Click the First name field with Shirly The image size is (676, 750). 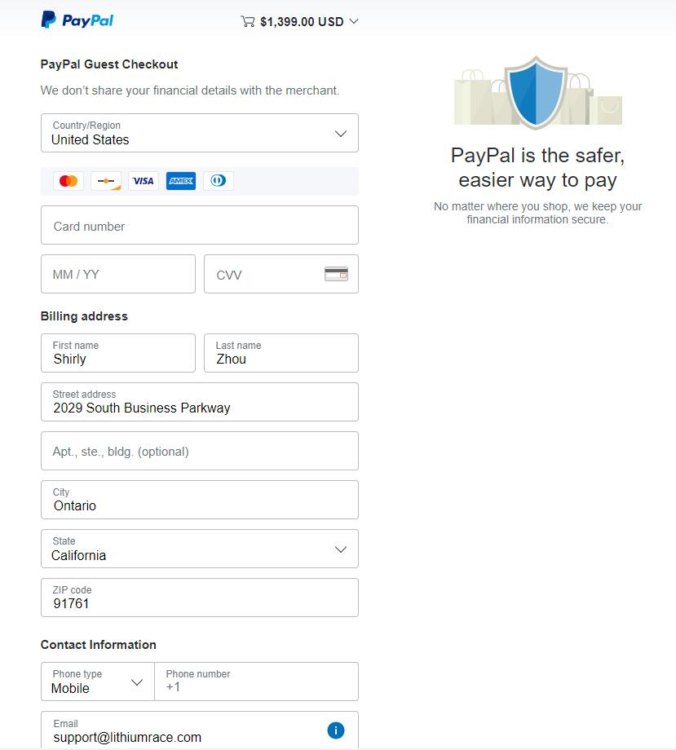(x=118, y=353)
